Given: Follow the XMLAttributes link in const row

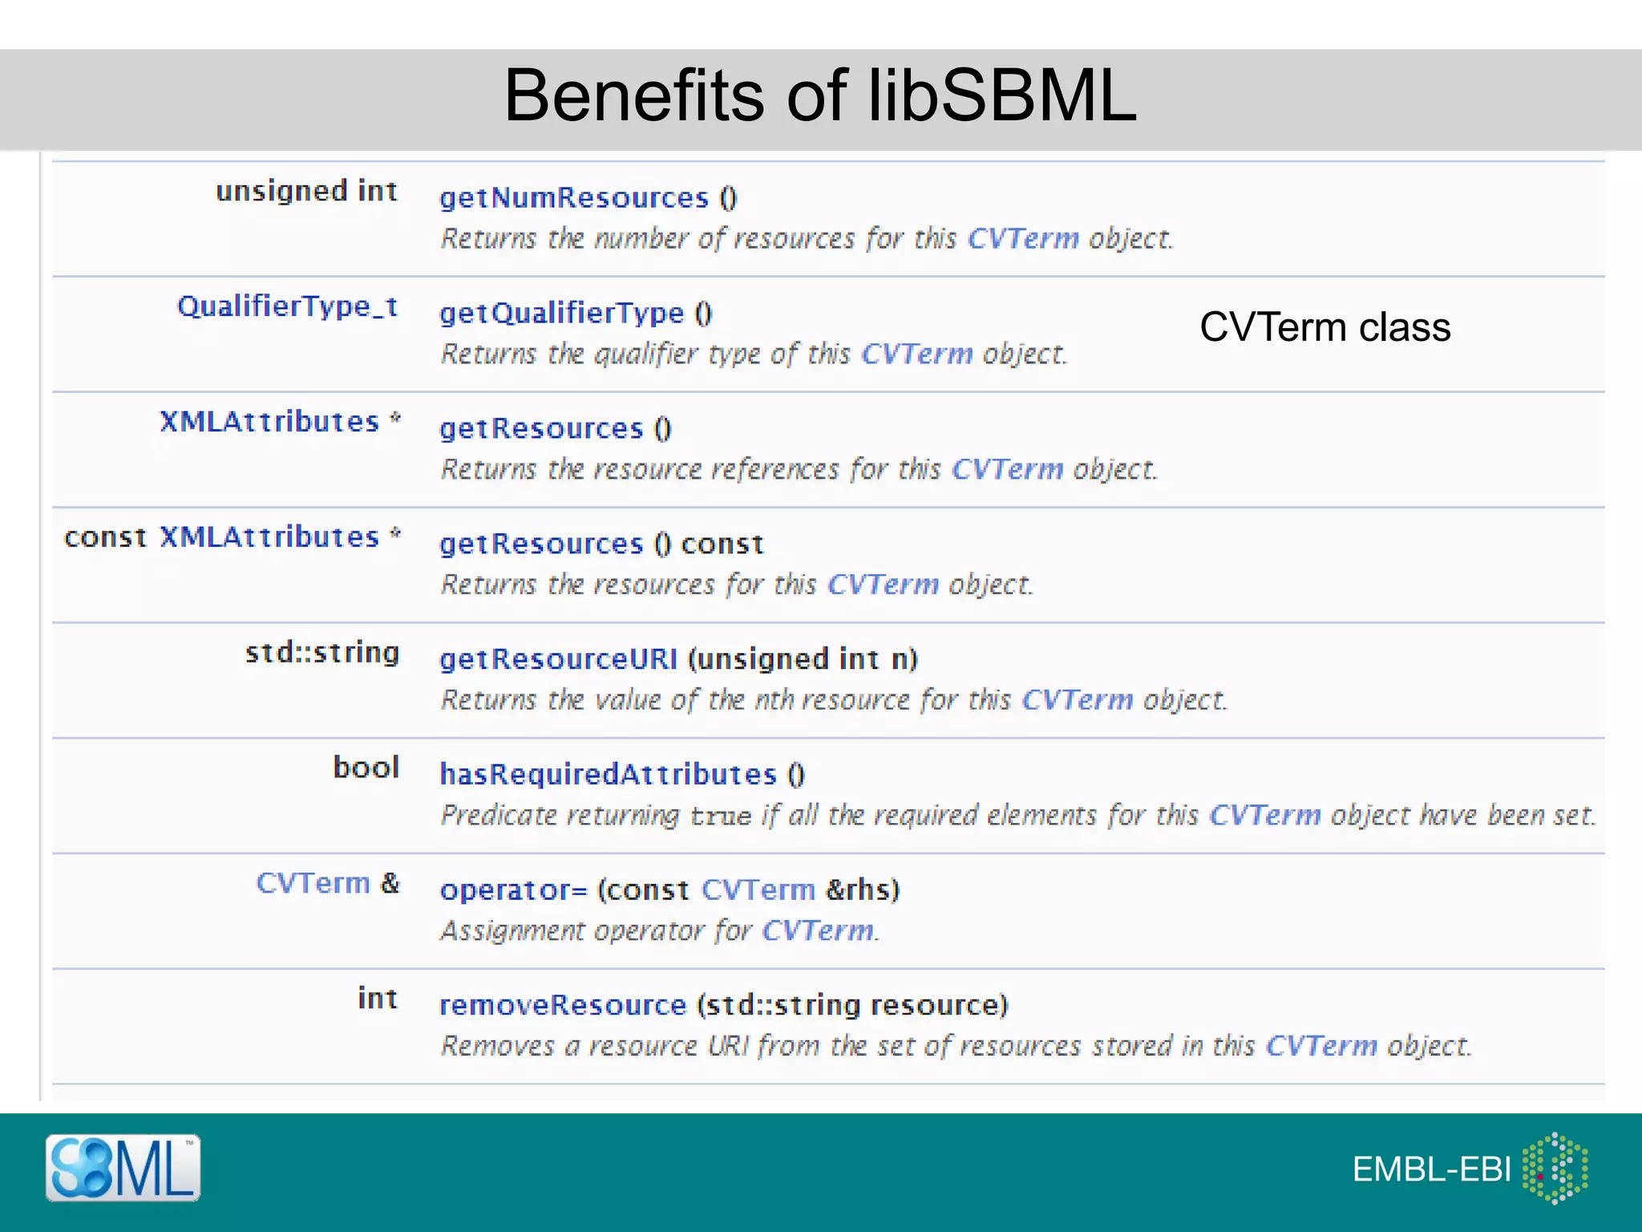Looking at the screenshot, I should [269, 537].
